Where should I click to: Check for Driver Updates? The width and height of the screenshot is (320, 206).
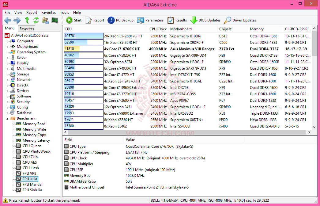point(240,20)
